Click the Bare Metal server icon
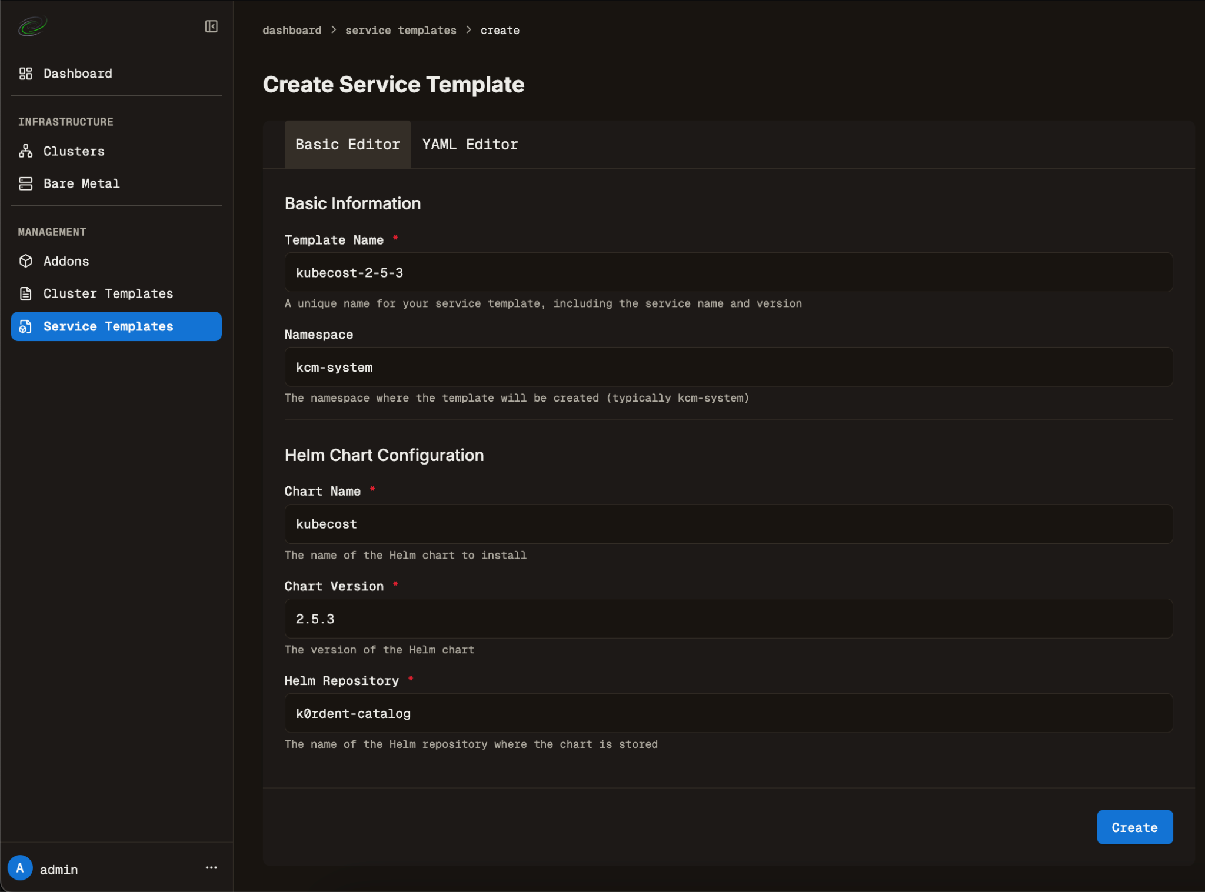The image size is (1205, 892). [x=25, y=183]
